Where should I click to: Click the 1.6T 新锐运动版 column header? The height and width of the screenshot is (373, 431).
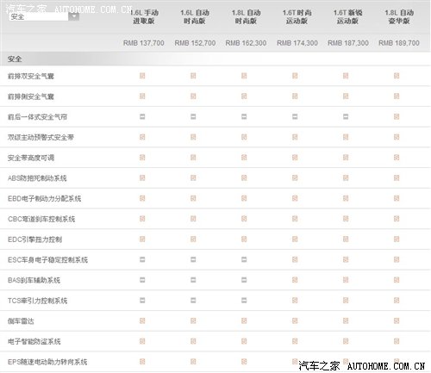pyautogui.click(x=347, y=16)
